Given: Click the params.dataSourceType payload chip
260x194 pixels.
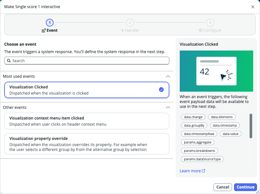Looking at the screenshot, I should tap(202, 159).
